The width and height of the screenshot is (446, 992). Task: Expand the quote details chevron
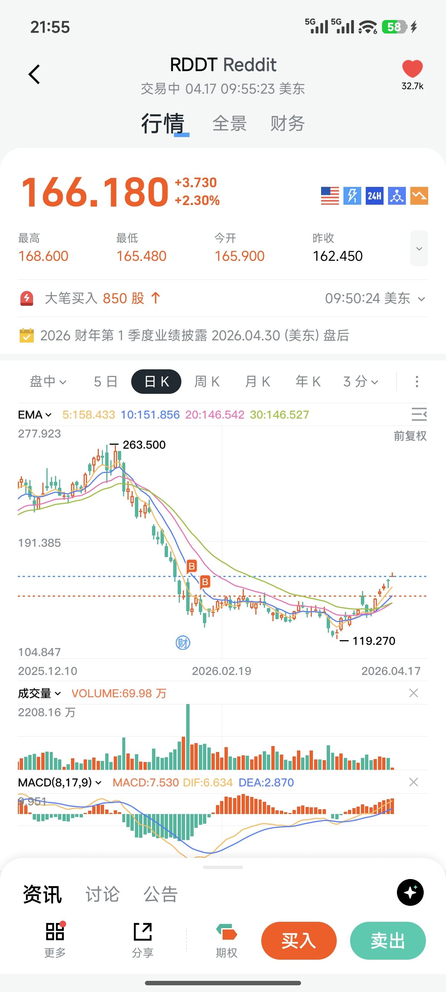point(419,249)
